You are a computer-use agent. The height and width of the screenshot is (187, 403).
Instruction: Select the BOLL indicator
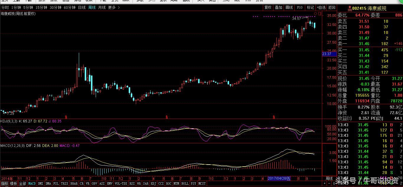(185, 183)
